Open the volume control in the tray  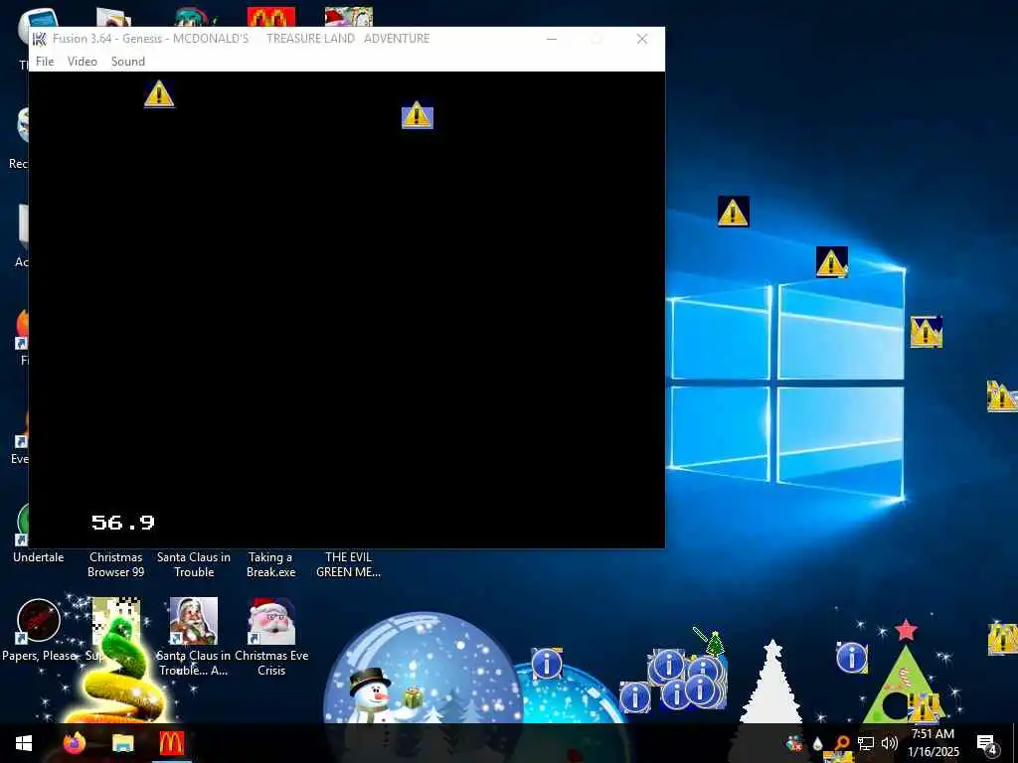point(890,743)
